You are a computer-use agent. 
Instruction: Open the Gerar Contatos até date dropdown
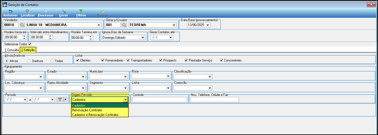(171, 38)
